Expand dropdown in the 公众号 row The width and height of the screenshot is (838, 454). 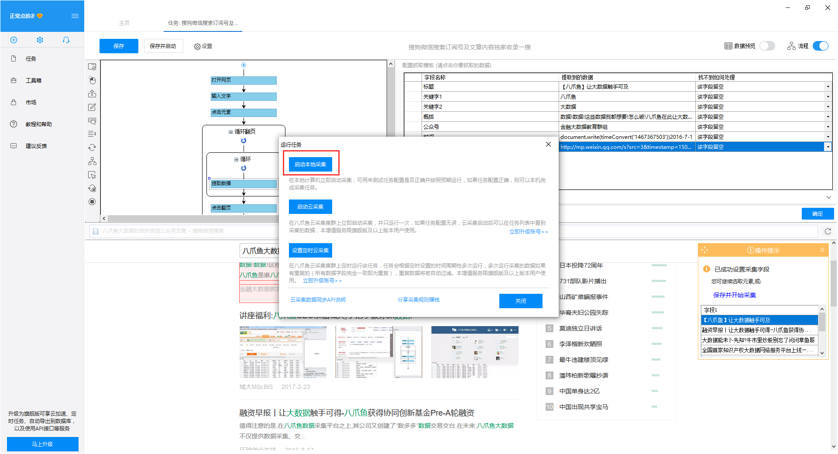pos(828,127)
